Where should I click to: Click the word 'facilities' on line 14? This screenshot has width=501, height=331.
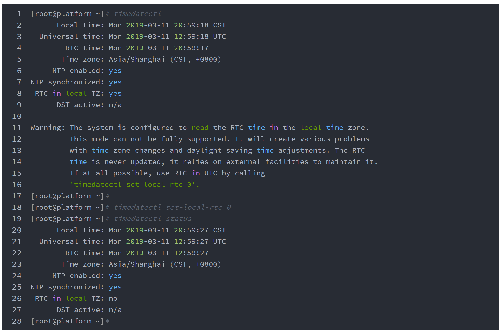pos(287,162)
